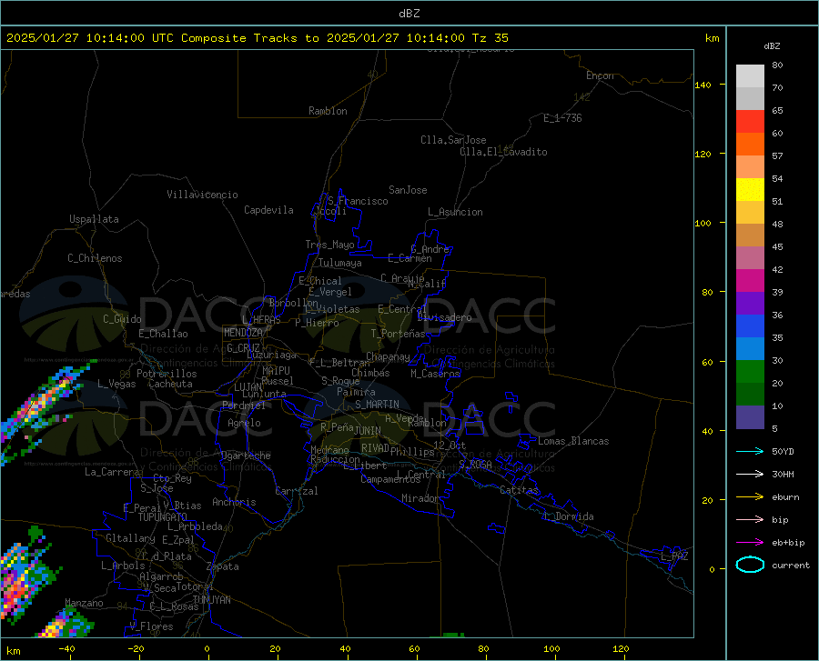This screenshot has width=819, height=661.
Task: Pick the red 60-65 dBZ swatch
Action: pyautogui.click(x=750, y=122)
